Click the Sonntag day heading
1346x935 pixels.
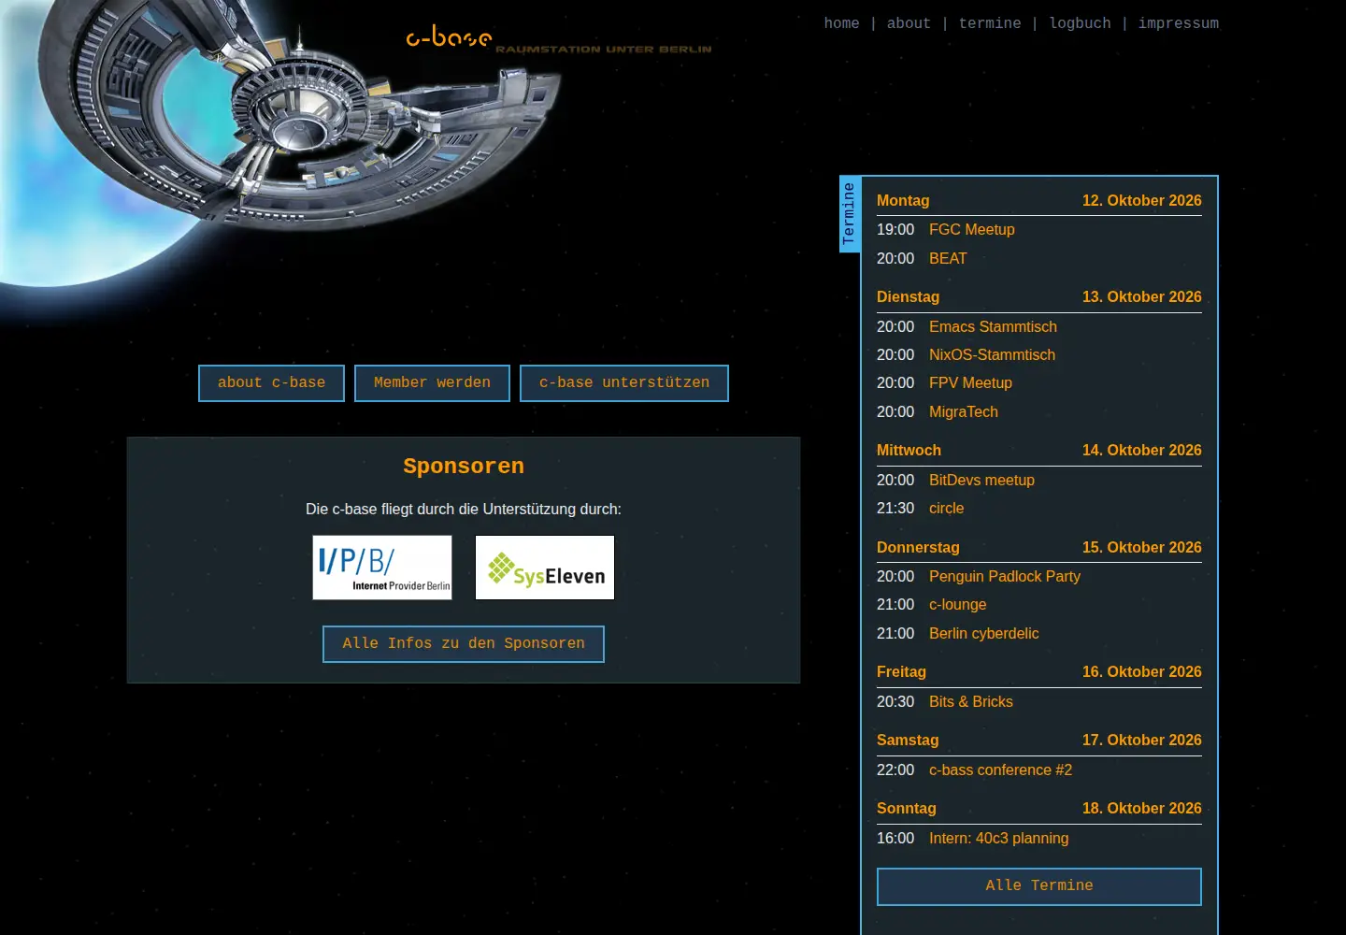click(x=906, y=809)
